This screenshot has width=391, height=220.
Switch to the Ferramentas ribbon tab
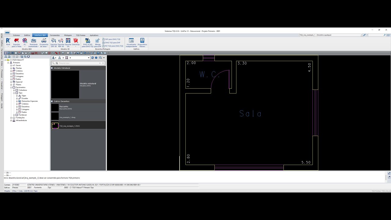pyautogui.click(x=55, y=35)
